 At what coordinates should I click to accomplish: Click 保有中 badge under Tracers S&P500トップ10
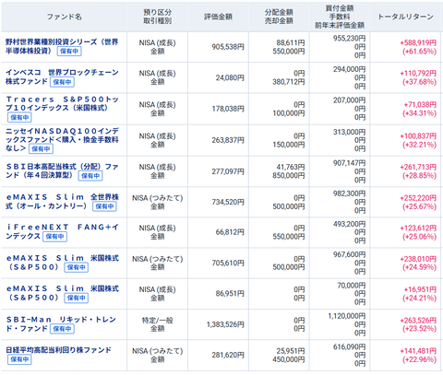pyautogui.click(x=19, y=117)
